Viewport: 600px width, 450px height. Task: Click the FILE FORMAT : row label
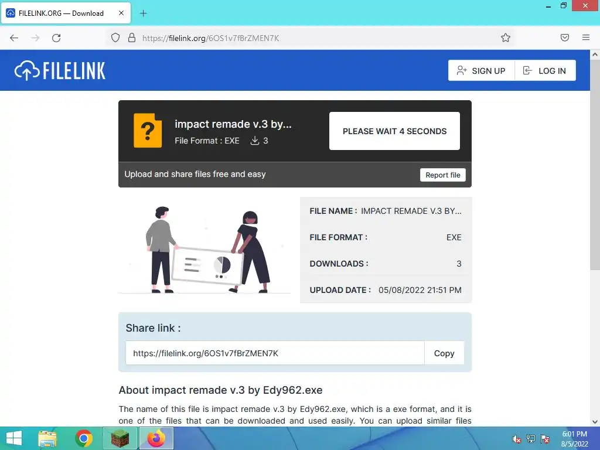click(x=338, y=237)
